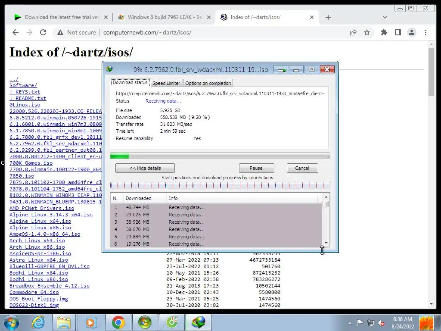The image size is (441, 331).
Task: Click Hide details button
Action: click(x=145, y=168)
